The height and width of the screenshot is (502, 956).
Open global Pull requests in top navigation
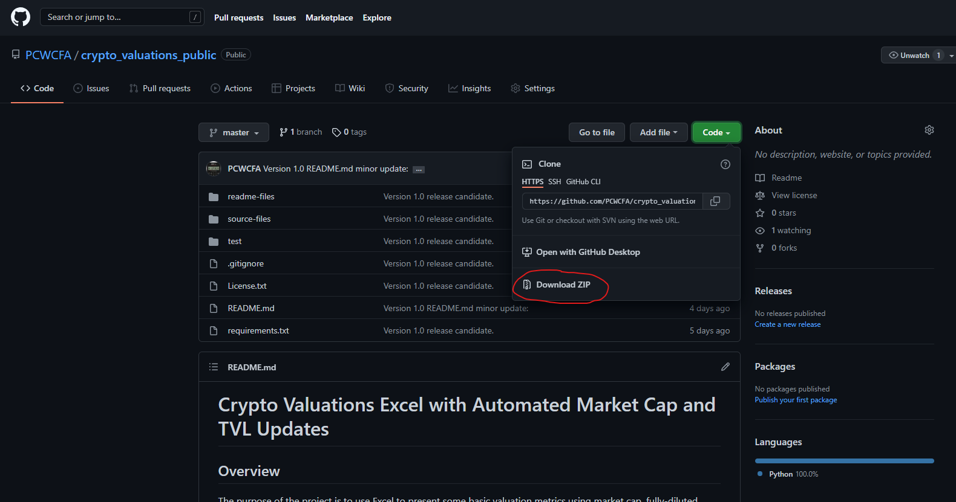point(239,18)
